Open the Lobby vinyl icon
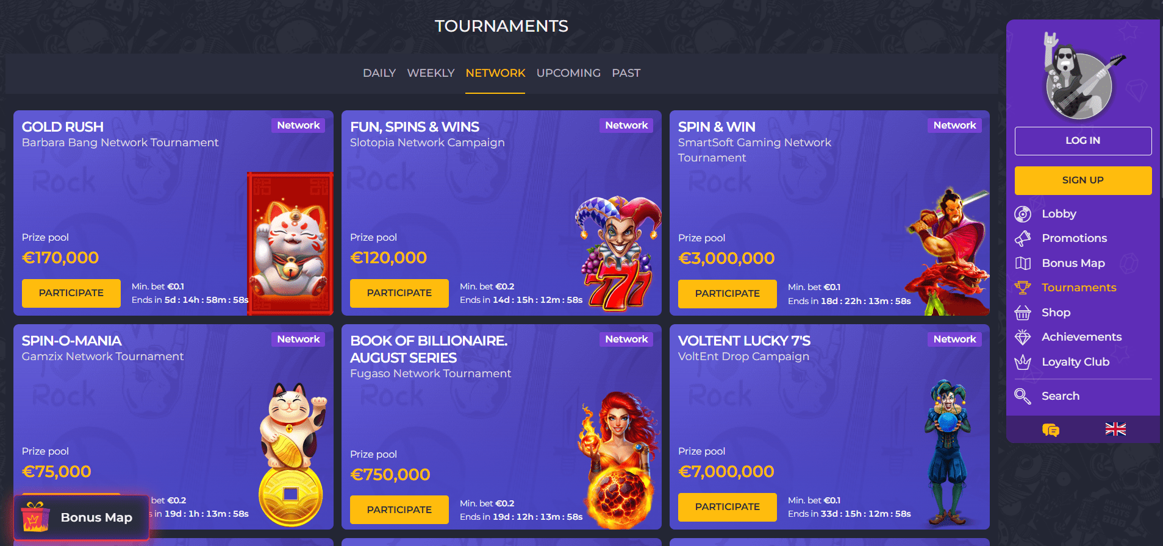This screenshot has height=546, width=1163. pyautogui.click(x=1023, y=214)
